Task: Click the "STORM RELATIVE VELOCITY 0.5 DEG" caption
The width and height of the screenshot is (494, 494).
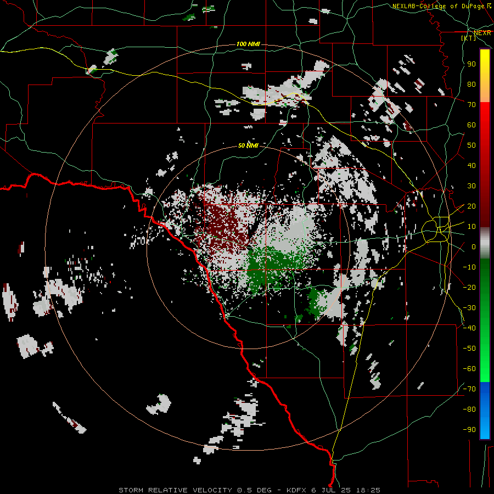Action: 195,490
